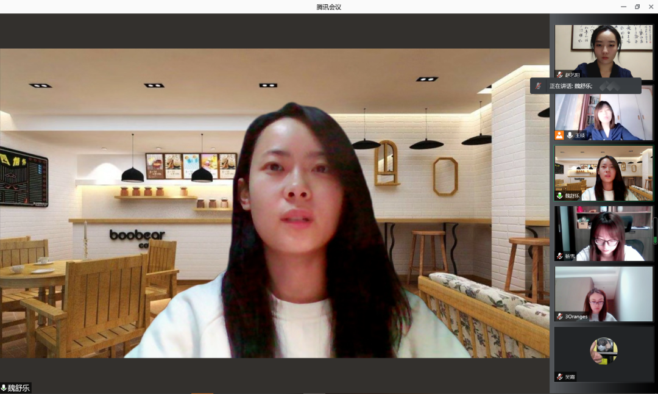
Task: Select 王琰's video thumbnail
Action: point(603,113)
